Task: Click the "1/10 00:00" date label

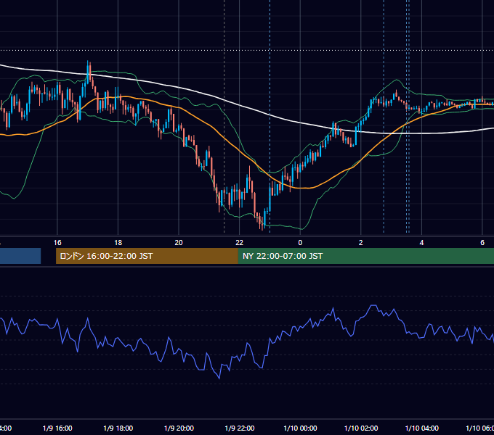Action: [x=300, y=428]
